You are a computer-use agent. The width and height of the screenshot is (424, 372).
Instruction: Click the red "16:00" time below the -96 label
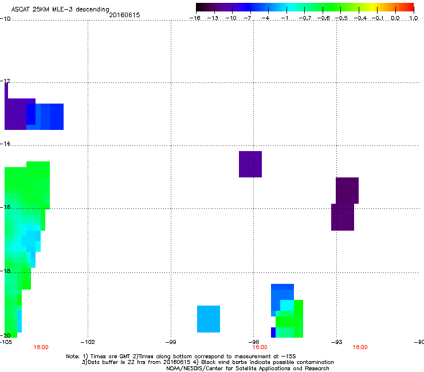pyautogui.click(x=260, y=347)
